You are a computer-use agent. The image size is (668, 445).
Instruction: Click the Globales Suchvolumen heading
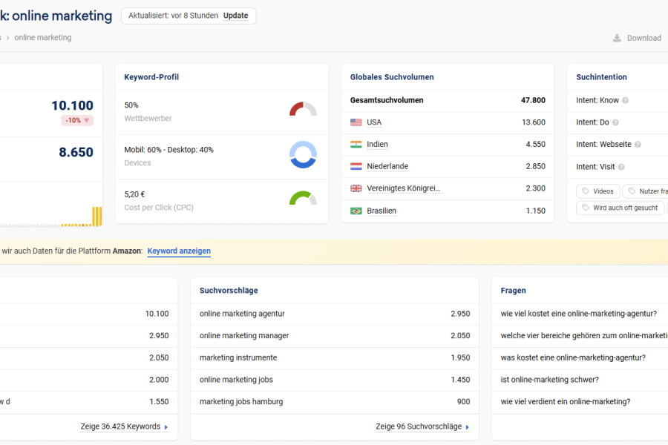392,77
